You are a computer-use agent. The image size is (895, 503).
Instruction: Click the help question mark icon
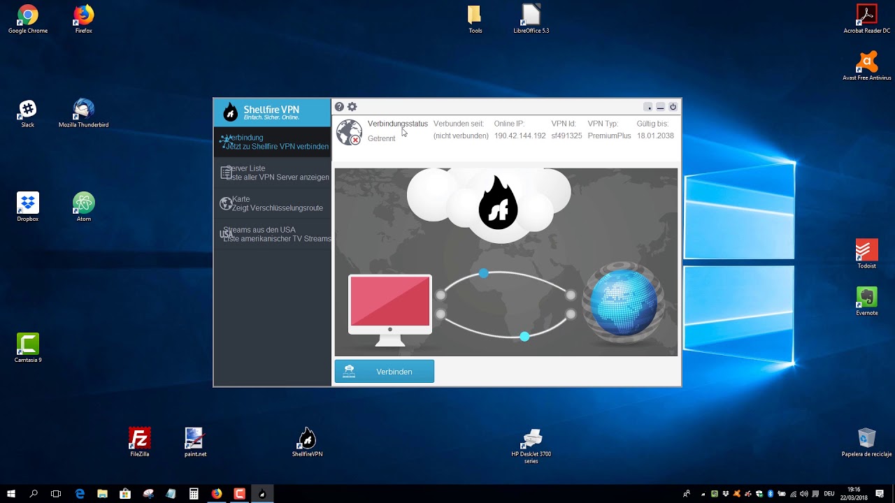coord(339,107)
